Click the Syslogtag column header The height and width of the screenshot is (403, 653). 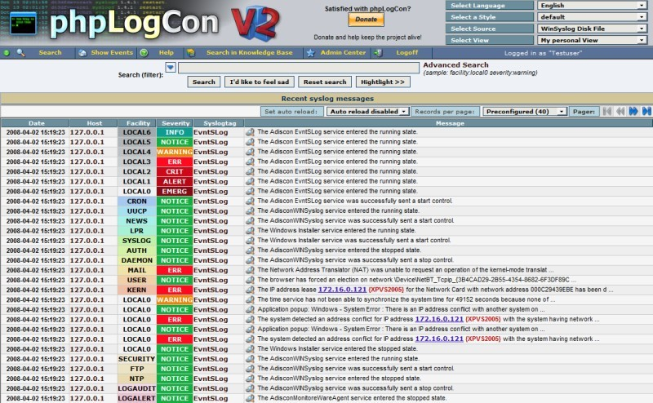pos(219,123)
